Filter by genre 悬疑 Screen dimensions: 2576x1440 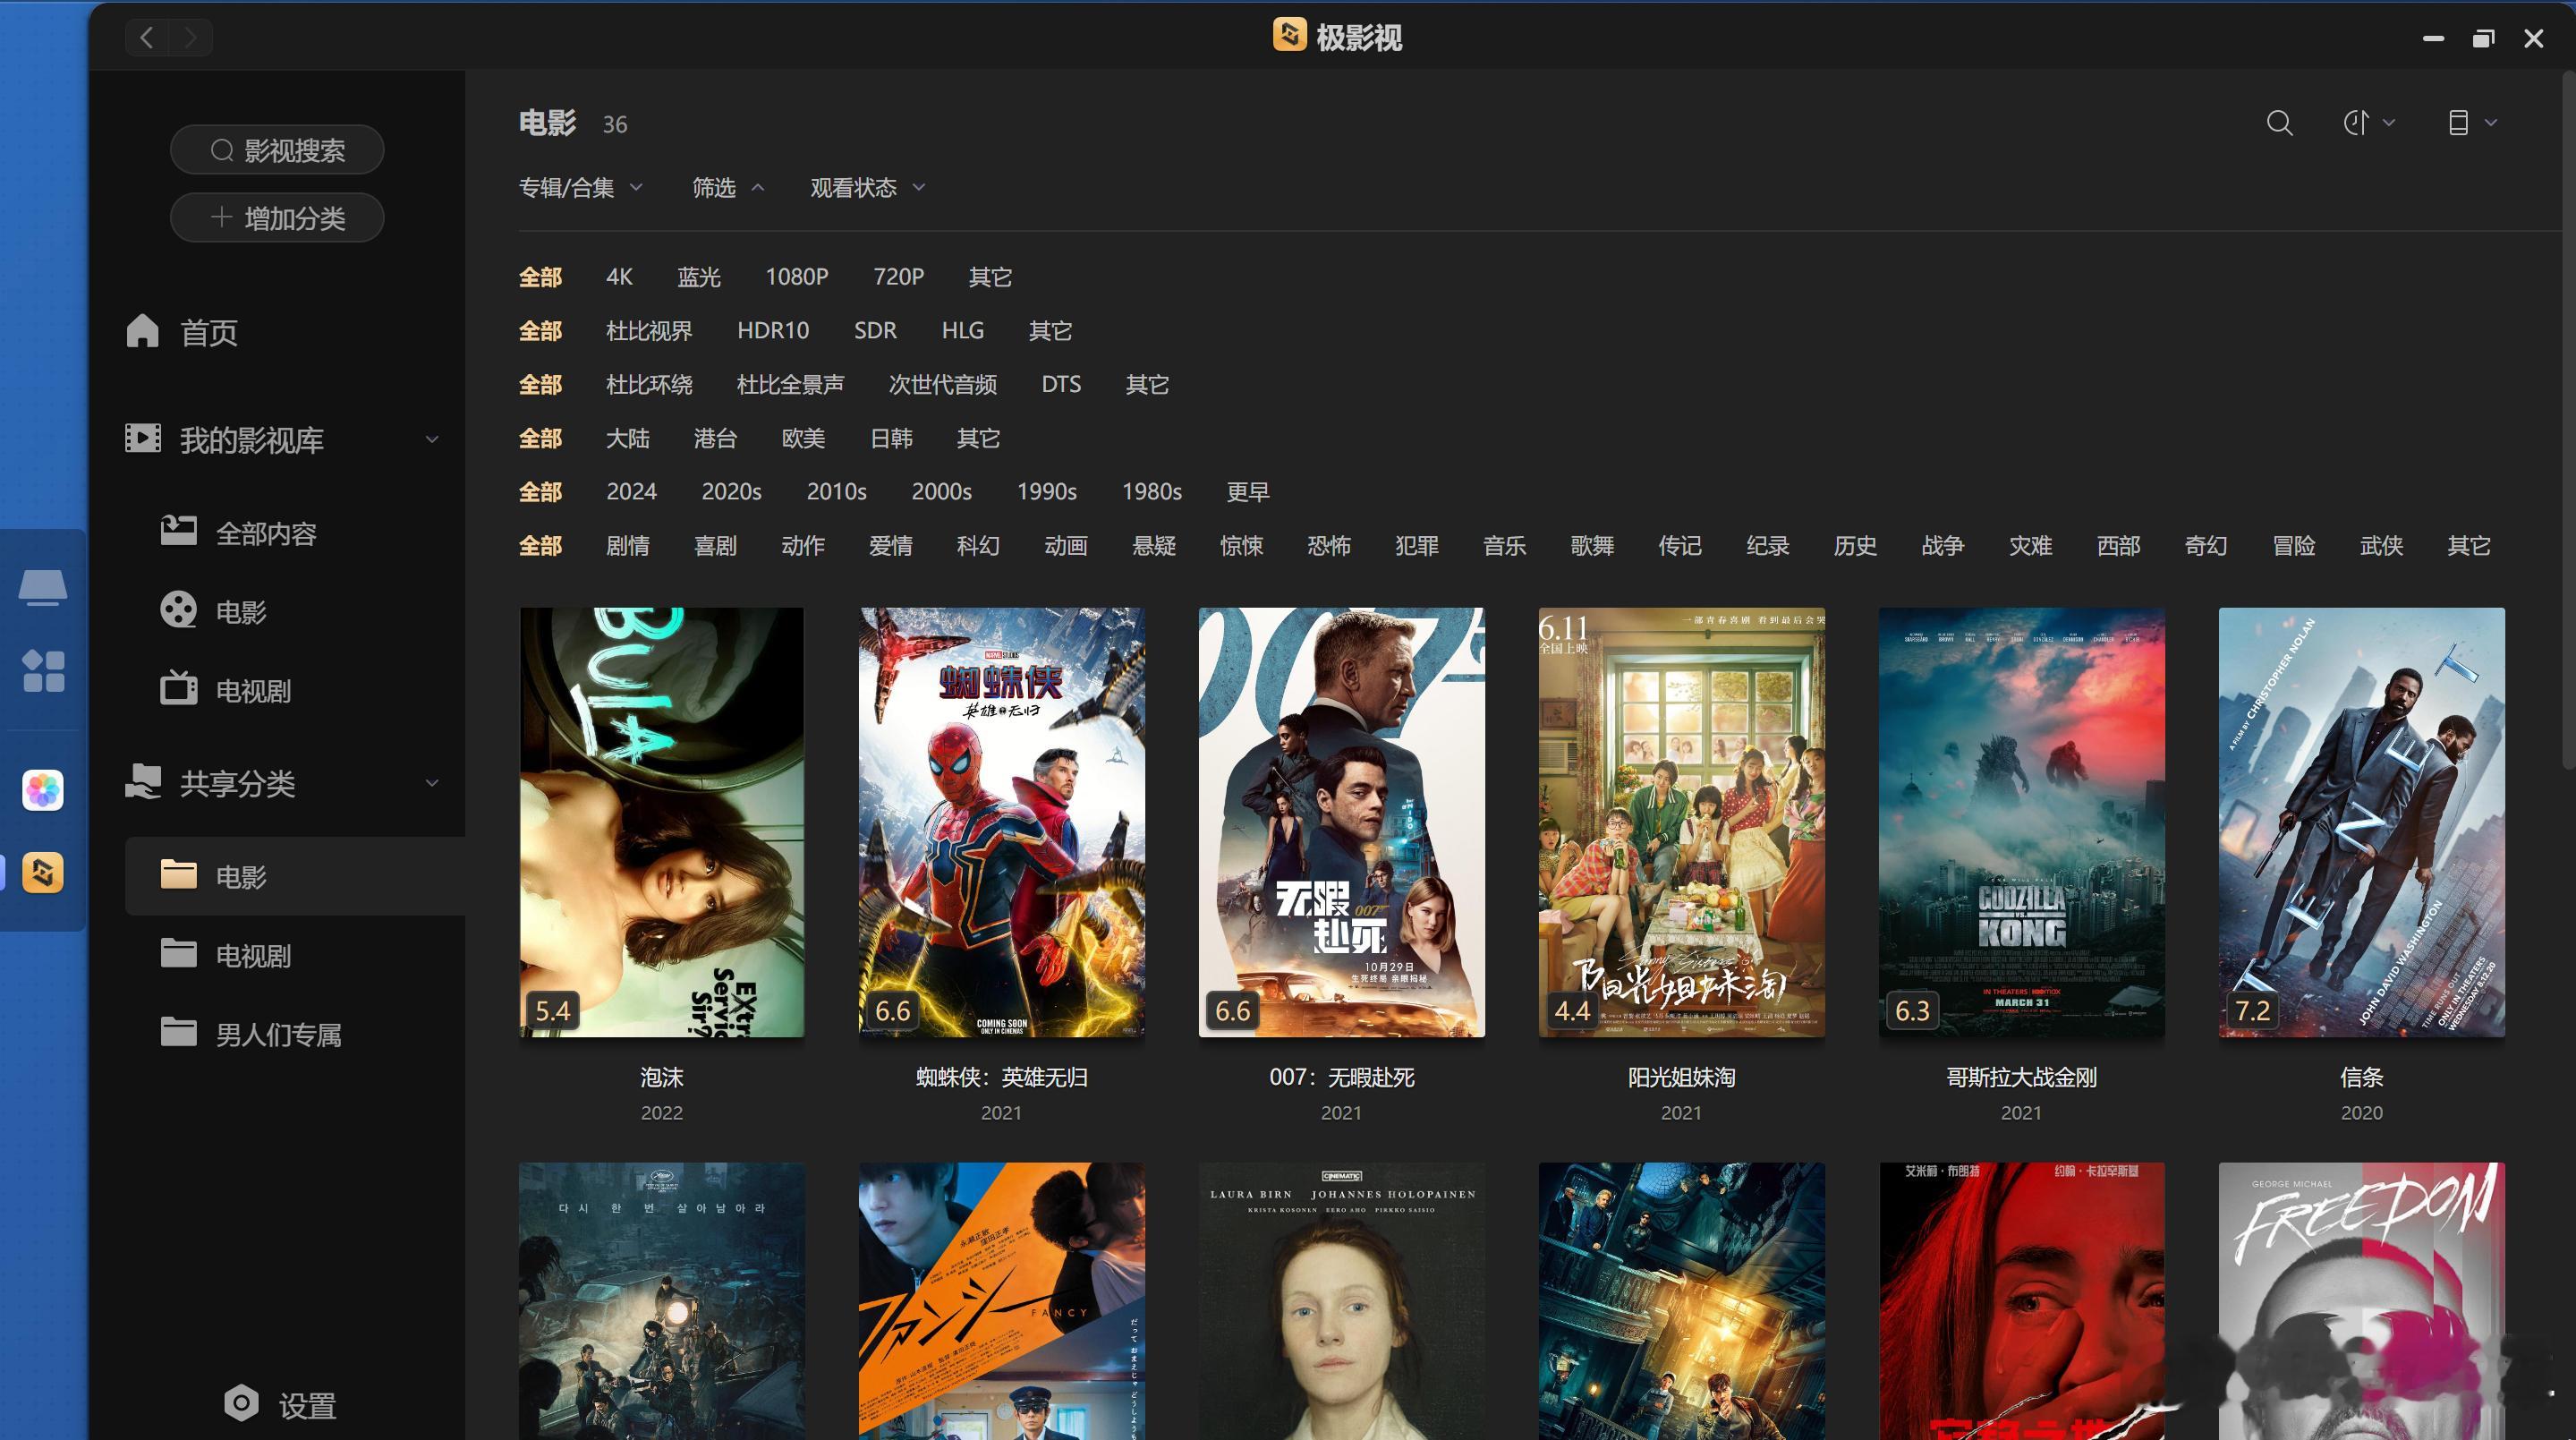pos(1154,546)
